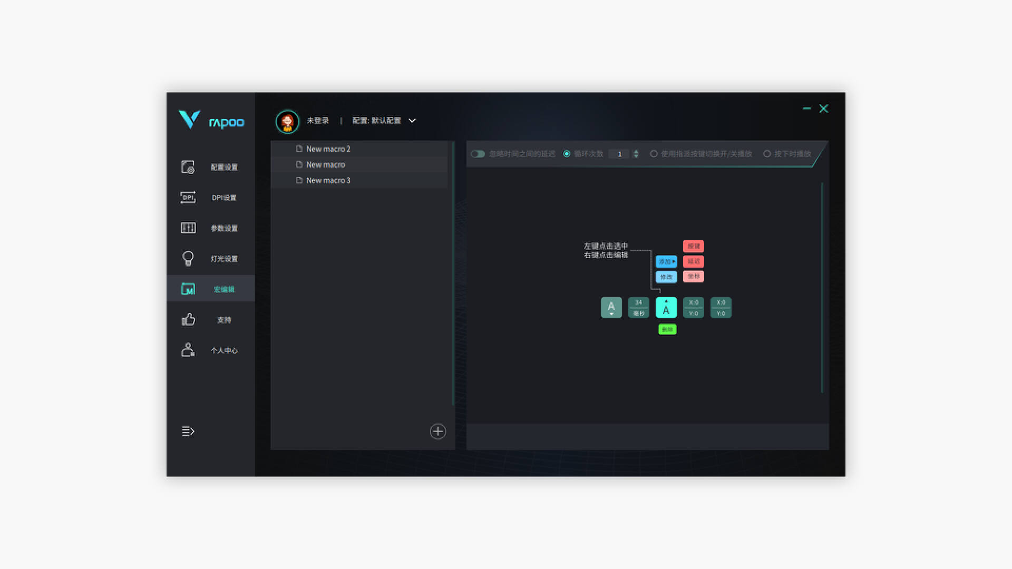Image resolution: width=1012 pixels, height=569 pixels.
Task: Select the play-while-pressed radio option
Action: [767, 154]
